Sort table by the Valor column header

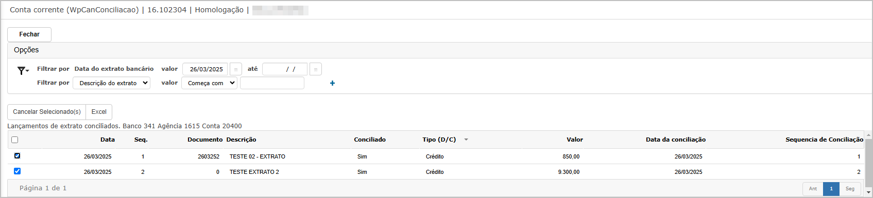point(575,140)
